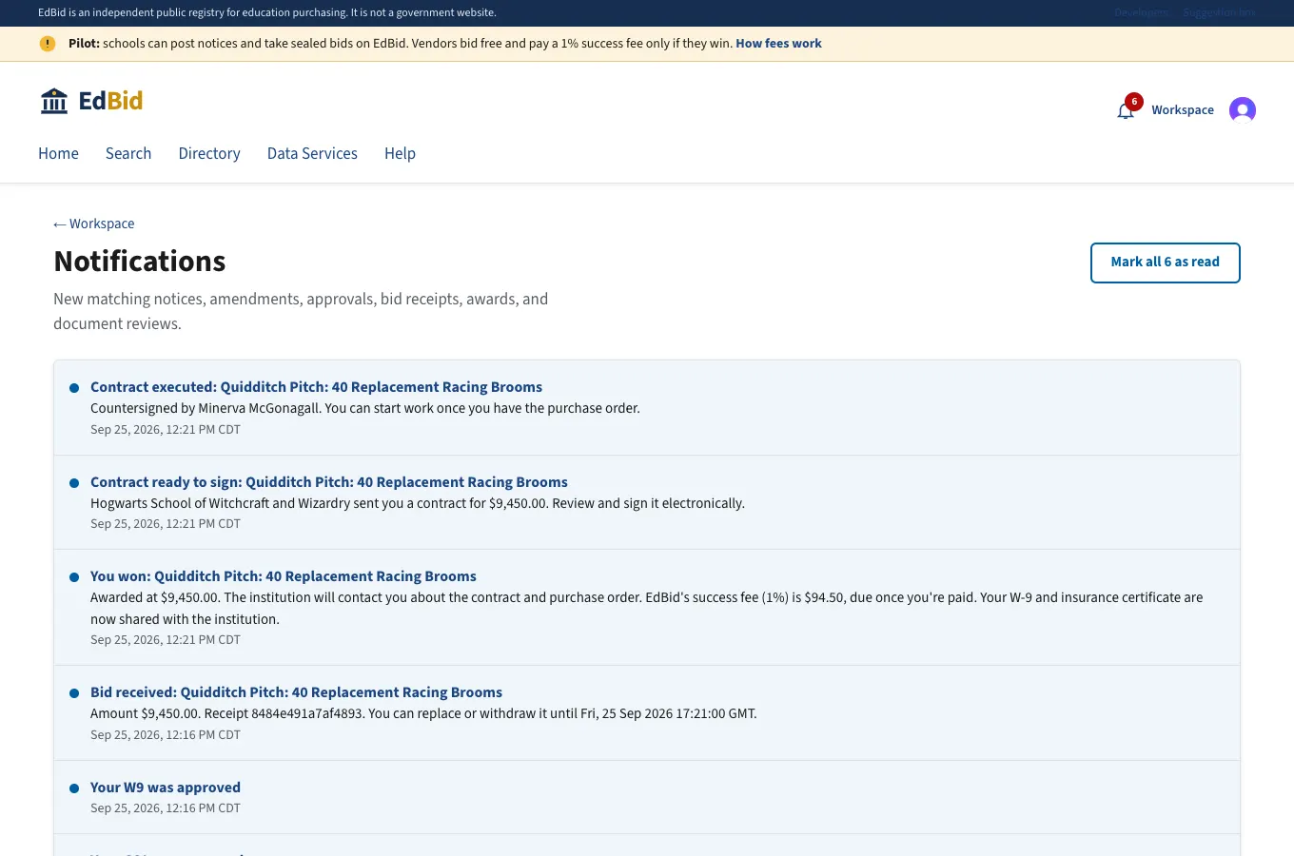
Task: Click the red 6 notification count badge
Action: [1134, 102]
